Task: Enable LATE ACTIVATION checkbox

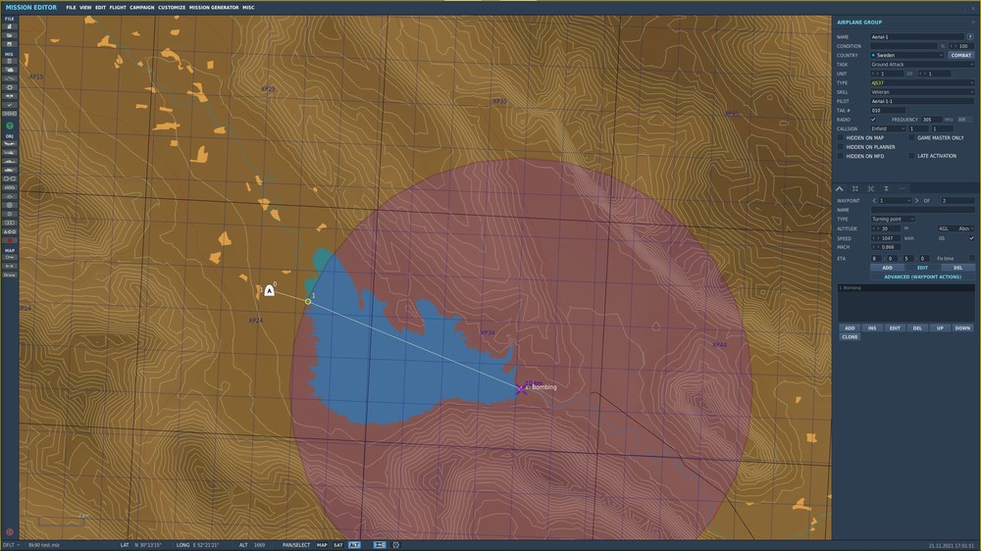Action: (911, 156)
